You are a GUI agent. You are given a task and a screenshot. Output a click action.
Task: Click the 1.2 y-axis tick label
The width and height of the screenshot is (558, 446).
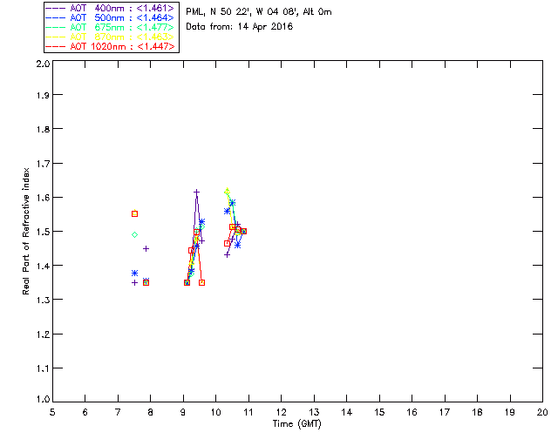43,334
